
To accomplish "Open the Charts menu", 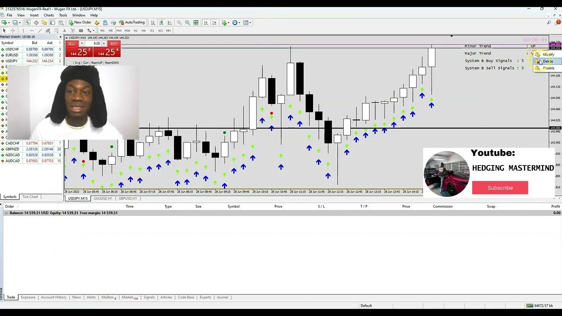I will 49,15.
